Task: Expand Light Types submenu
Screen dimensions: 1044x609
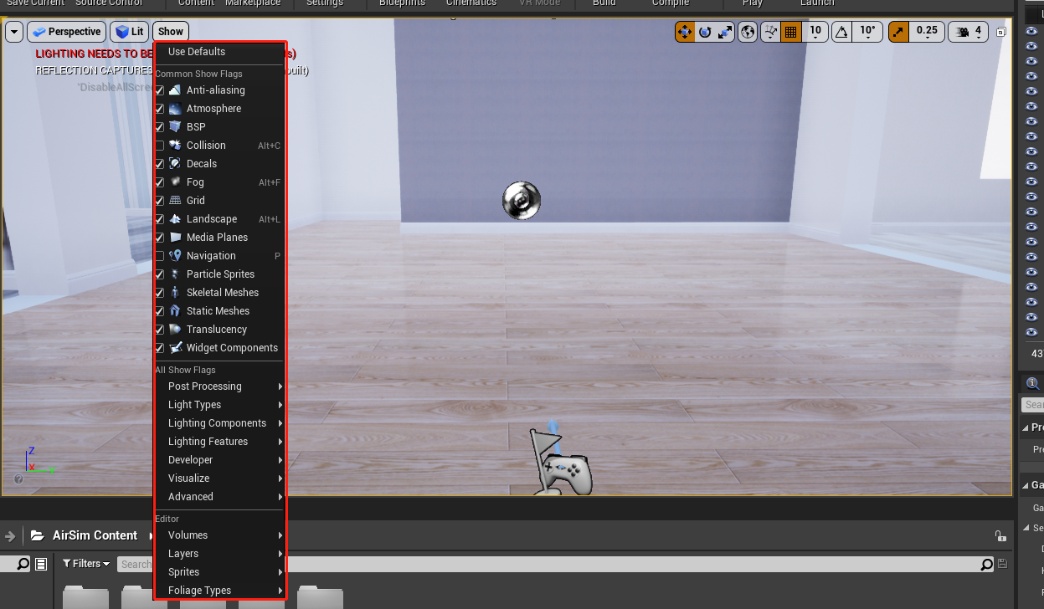Action: click(219, 405)
